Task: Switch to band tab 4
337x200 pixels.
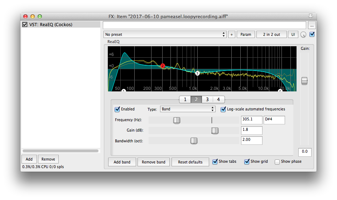Action: 218,99
